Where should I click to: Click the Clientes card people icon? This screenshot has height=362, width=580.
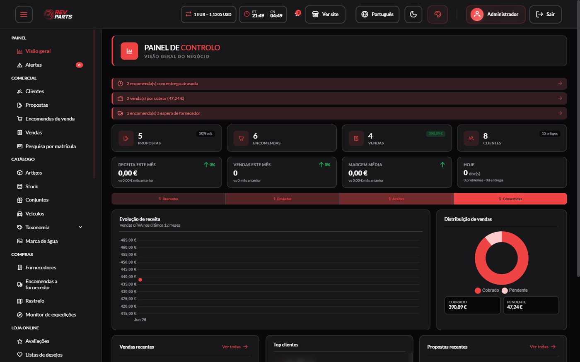click(x=471, y=138)
